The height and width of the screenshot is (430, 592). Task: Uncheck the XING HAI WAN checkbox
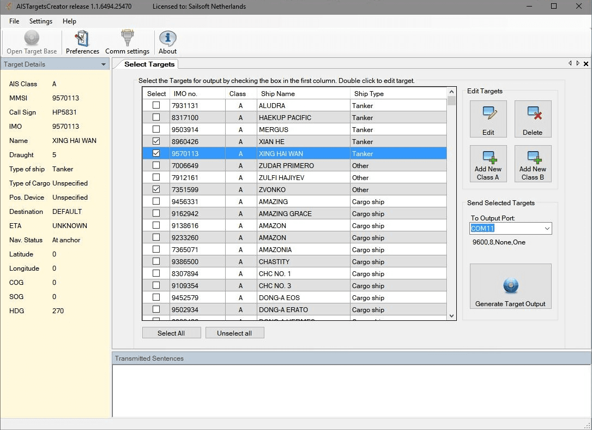pyautogui.click(x=156, y=153)
